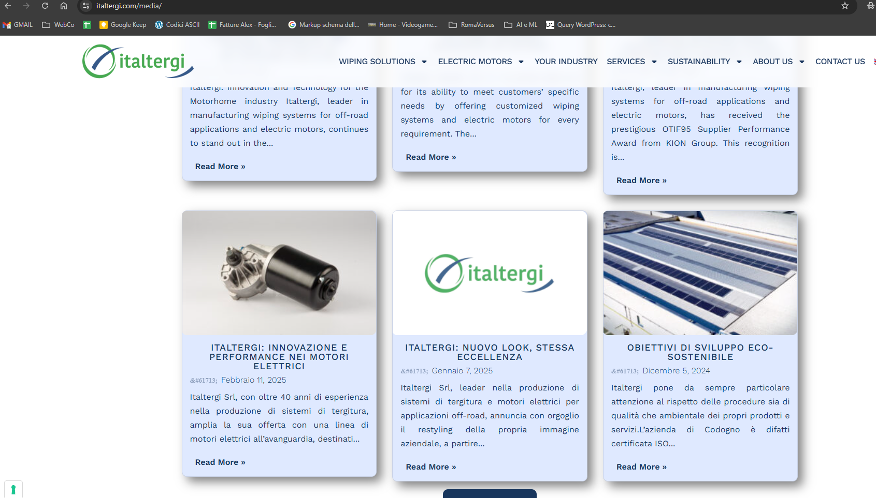Open the WebCo bookmarks folder
Image resolution: width=876 pixels, height=498 pixels.
[58, 25]
